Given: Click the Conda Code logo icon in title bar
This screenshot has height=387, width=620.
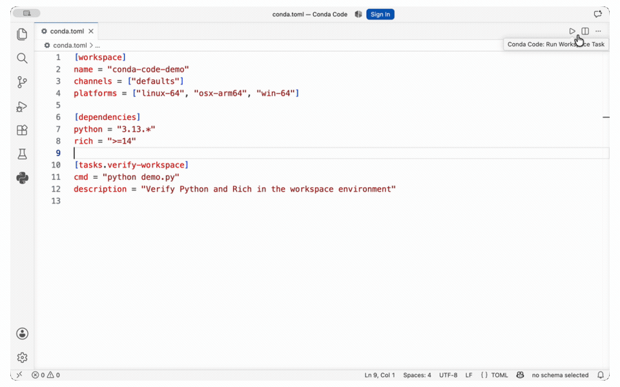Looking at the screenshot, I should coord(358,14).
